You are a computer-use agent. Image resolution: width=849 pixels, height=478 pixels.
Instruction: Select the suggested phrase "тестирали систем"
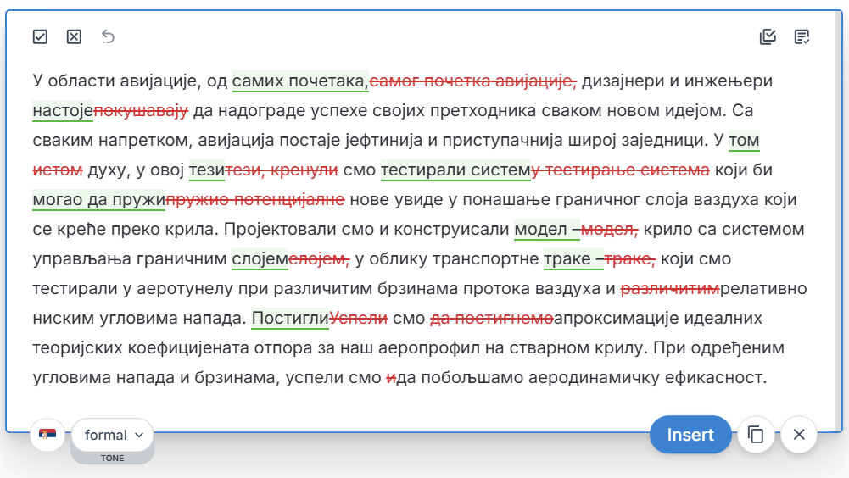point(455,170)
